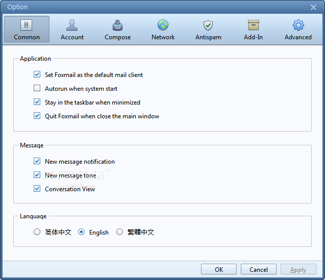Click the Compose ink bottle icon
This screenshot has height=280, width=325.
tap(117, 25)
